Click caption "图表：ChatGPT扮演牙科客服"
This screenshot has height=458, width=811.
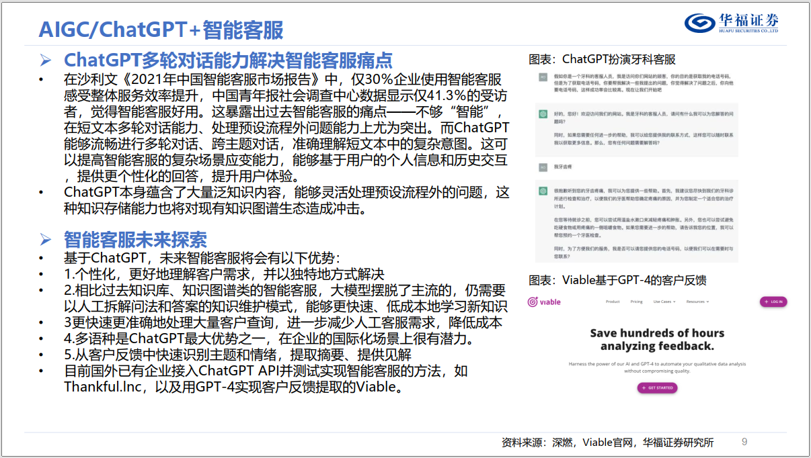(x=602, y=59)
